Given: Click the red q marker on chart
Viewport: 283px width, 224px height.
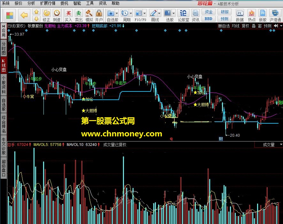Looking at the screenshot, I should coord(171,139).
